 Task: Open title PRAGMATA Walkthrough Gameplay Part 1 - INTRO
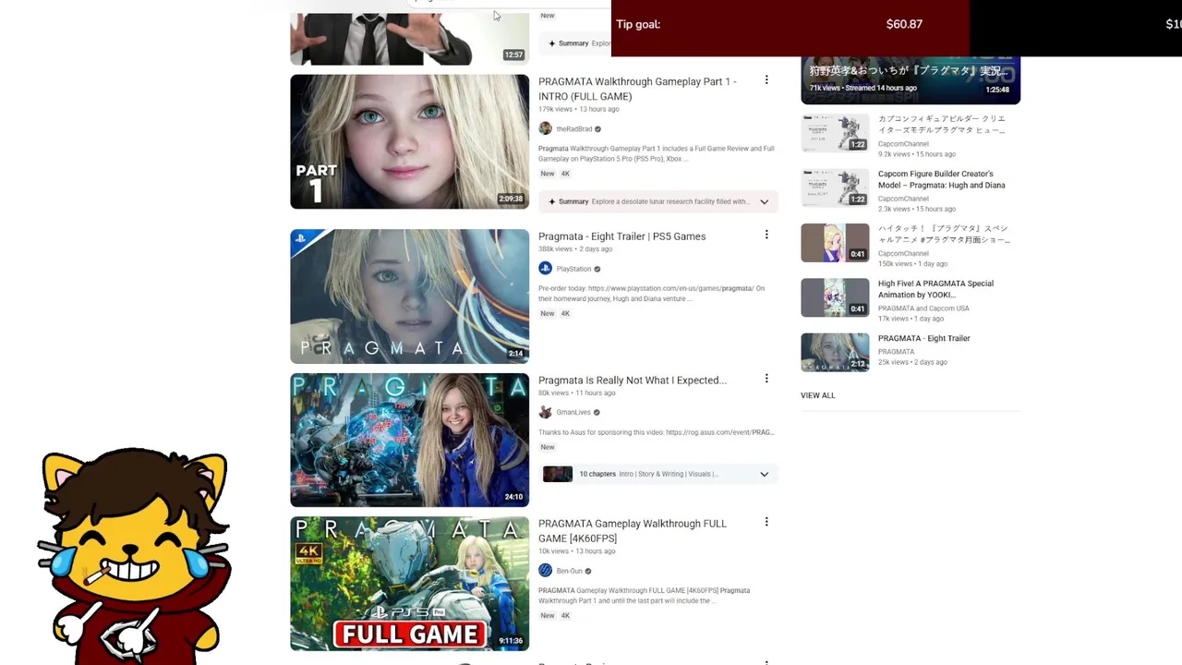coord(637,89)
